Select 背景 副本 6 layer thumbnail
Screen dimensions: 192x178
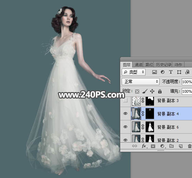(x=136, y=127)
